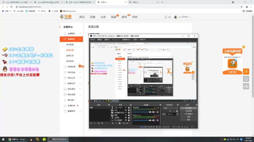Open transition properties gear in OBS
This screenshot has width=254, height=142.
tap(177, 111)
